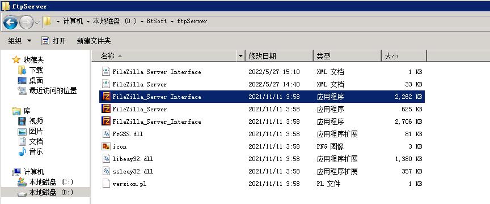
Task: Open the 下载 folder in favorites
Action: pyautogui.click(x=36, y=70)
